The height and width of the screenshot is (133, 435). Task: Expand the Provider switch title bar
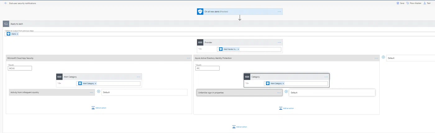pyautogui.click(x=240, y=42)
